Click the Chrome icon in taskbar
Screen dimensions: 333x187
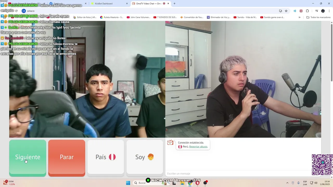pos(190,183)
